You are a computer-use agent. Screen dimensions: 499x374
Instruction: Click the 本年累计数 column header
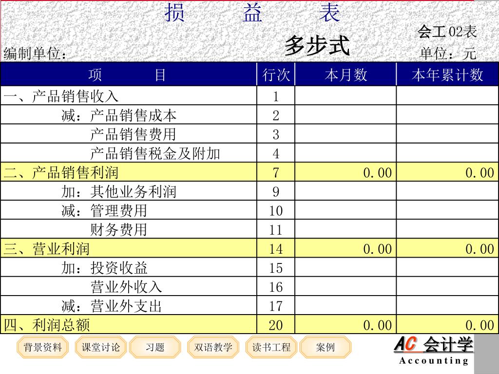[x=447, y=75]
